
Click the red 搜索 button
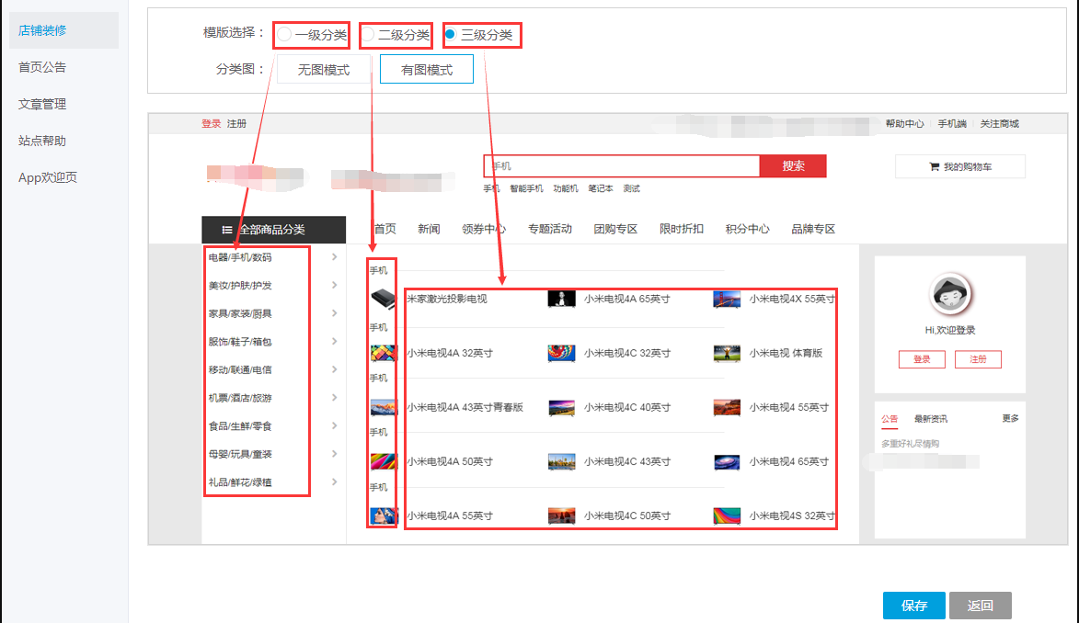click(793, 165)
